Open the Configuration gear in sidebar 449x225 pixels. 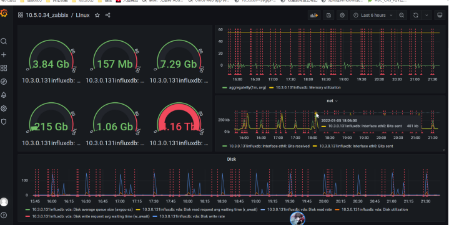[4, 108]
